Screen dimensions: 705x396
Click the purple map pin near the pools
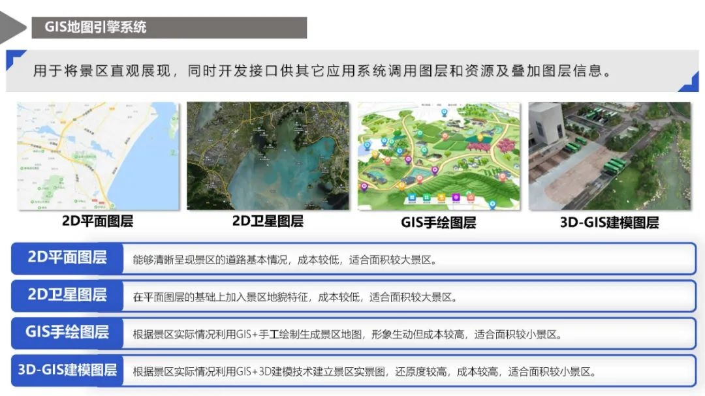[434, 170]
